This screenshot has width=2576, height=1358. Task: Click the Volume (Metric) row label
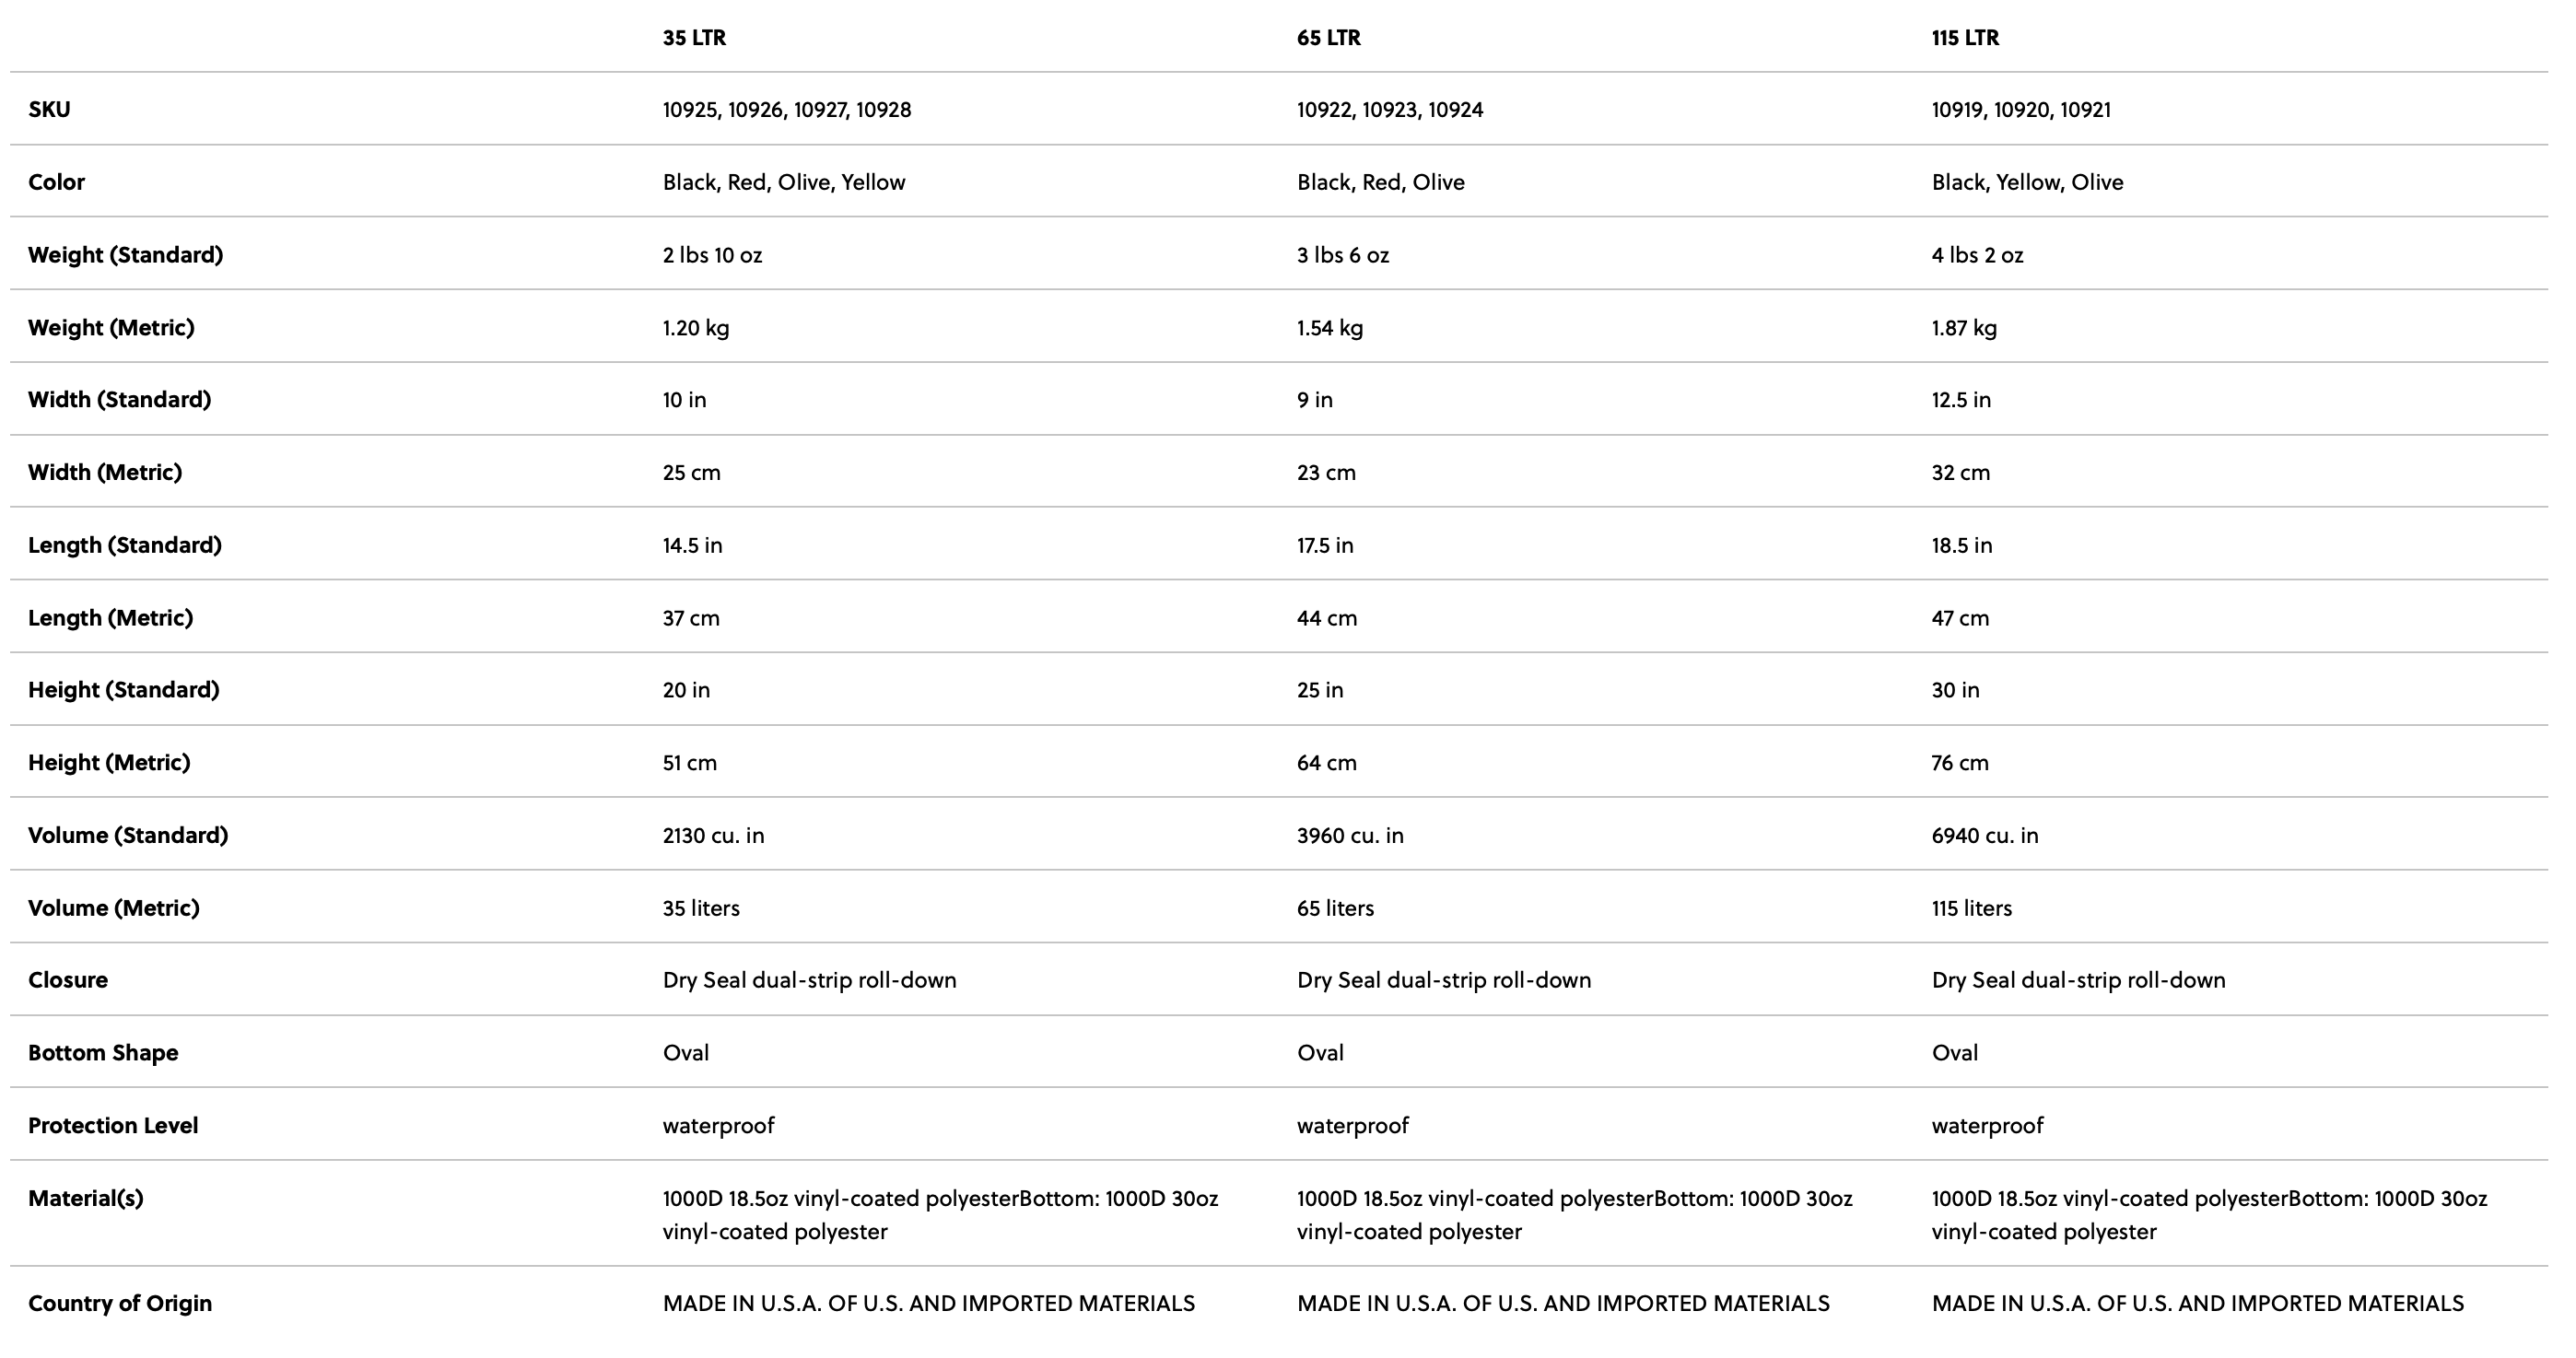113,908
